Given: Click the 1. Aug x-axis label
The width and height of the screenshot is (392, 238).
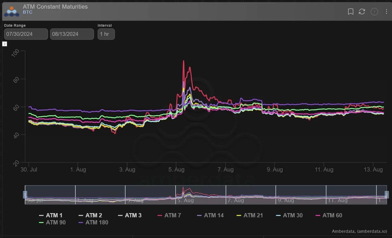Looking at the screenshot, I should (78, 169).
